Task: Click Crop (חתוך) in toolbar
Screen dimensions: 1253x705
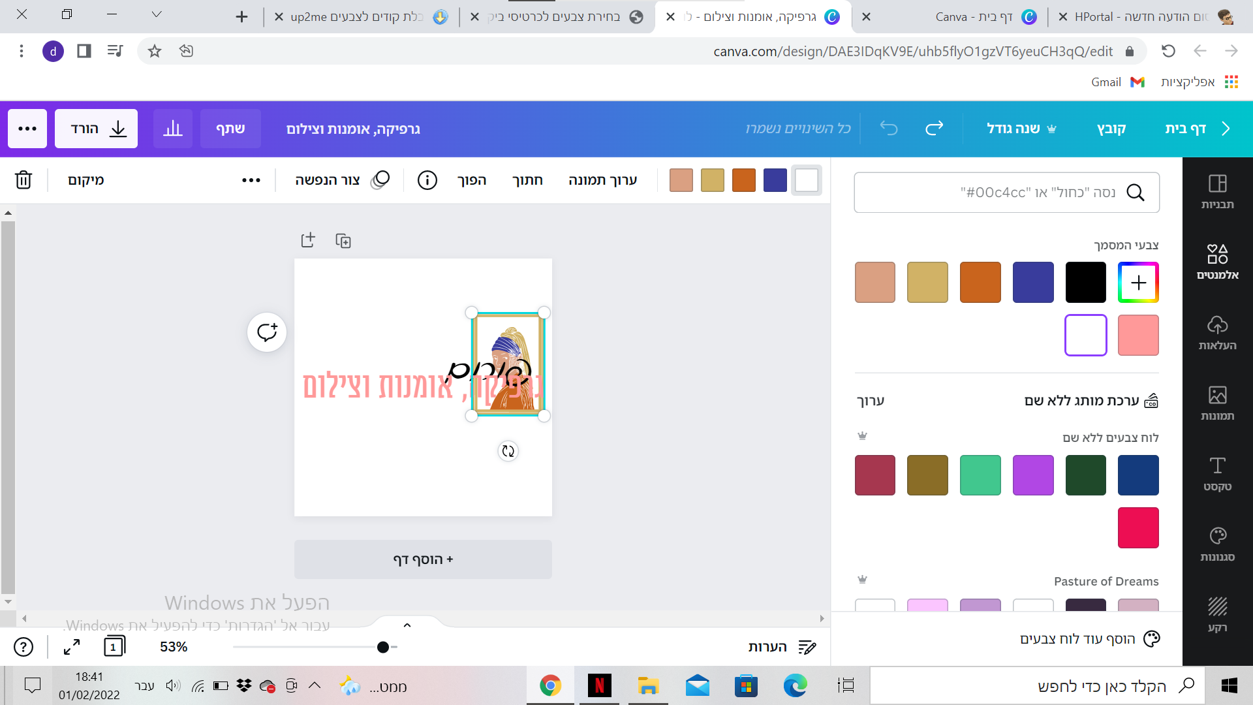Action: click(527, 180)
